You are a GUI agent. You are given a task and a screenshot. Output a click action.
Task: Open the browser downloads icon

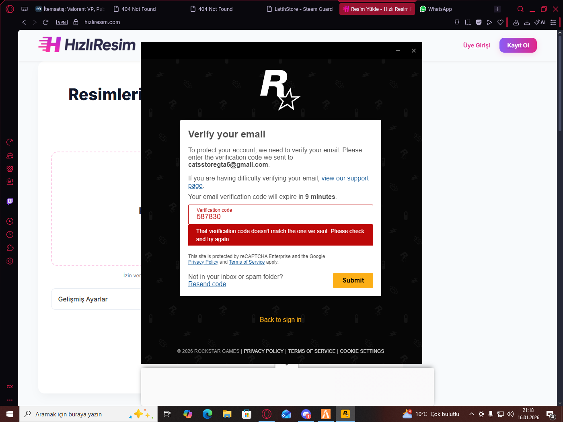[527, 23]
